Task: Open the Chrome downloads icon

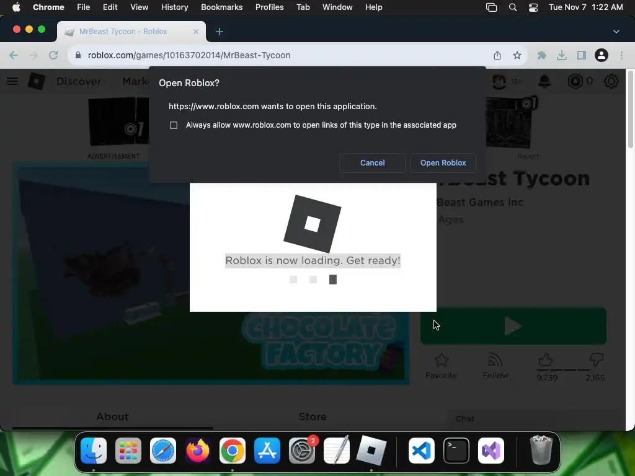Action: pos(562,55)
